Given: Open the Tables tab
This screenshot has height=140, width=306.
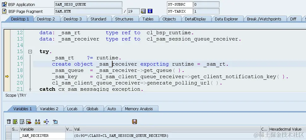Looking at the screenshot, I should [x=148, y=19].
